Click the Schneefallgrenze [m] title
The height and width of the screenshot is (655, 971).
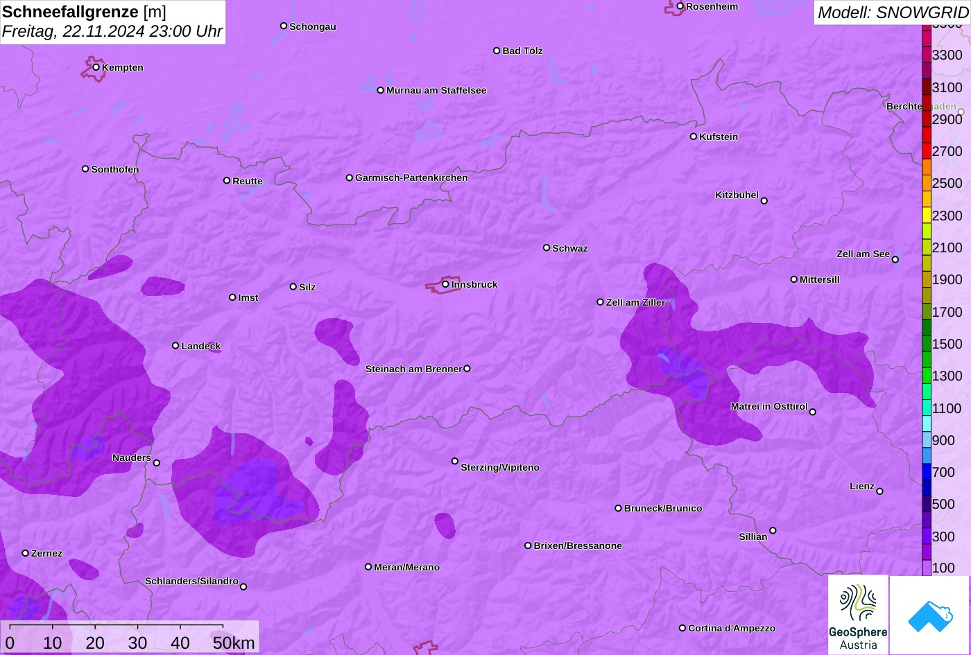click(85, 12)
